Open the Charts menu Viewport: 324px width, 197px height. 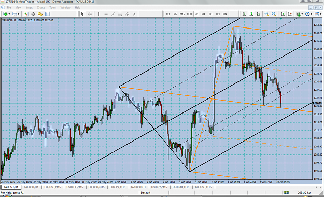[41, 8]
